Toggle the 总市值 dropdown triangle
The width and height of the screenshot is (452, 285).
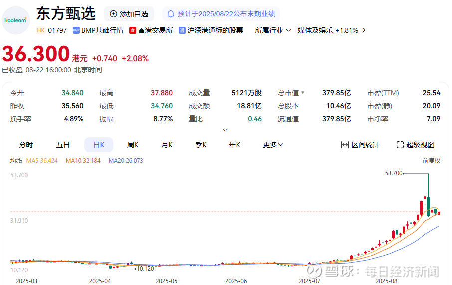(303, 93)
